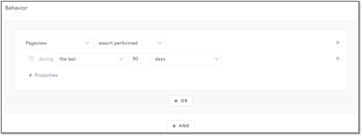The image size is (362, 136).
Task: Click the plus icon in the AND button
Action: click(x=174, y=126)
